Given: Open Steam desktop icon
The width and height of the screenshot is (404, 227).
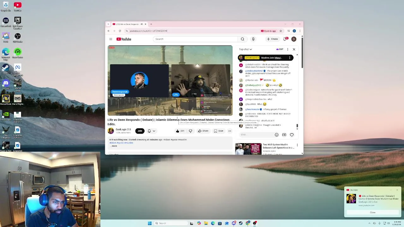Looking at the screenshot, I should [6, 69].
